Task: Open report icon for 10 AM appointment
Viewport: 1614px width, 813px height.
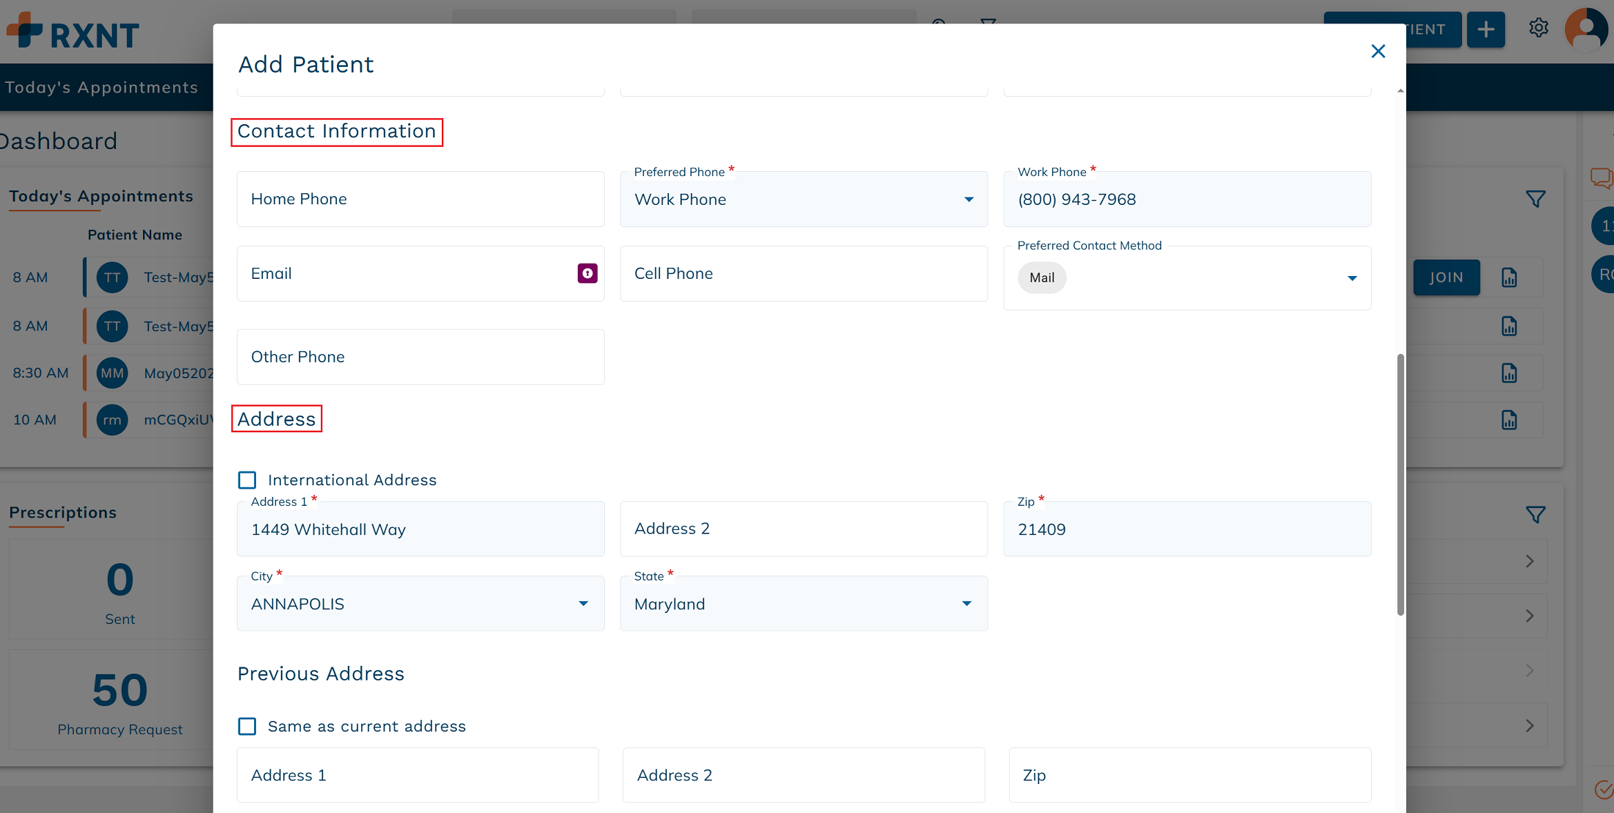Action: click(x=1509, y=420)
